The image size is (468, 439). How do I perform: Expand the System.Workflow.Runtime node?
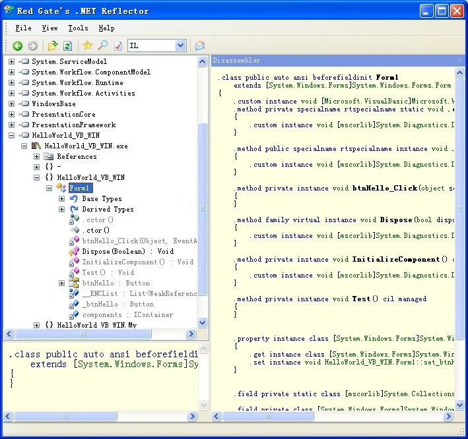coord(11,82)
